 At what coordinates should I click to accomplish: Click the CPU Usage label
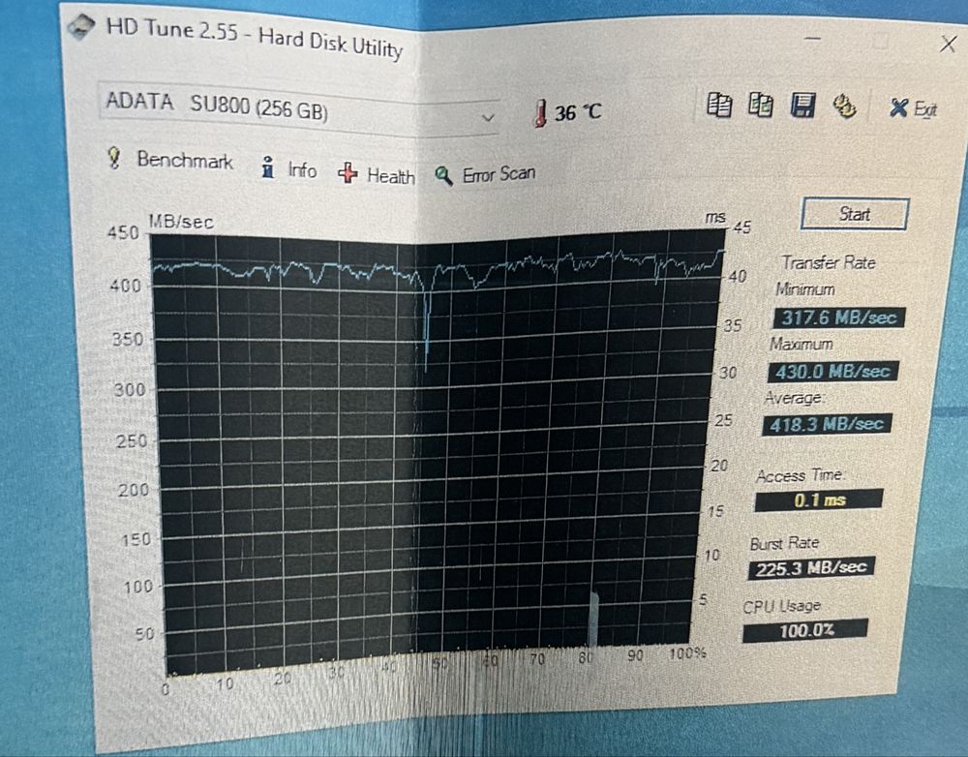tap(781, 606)
